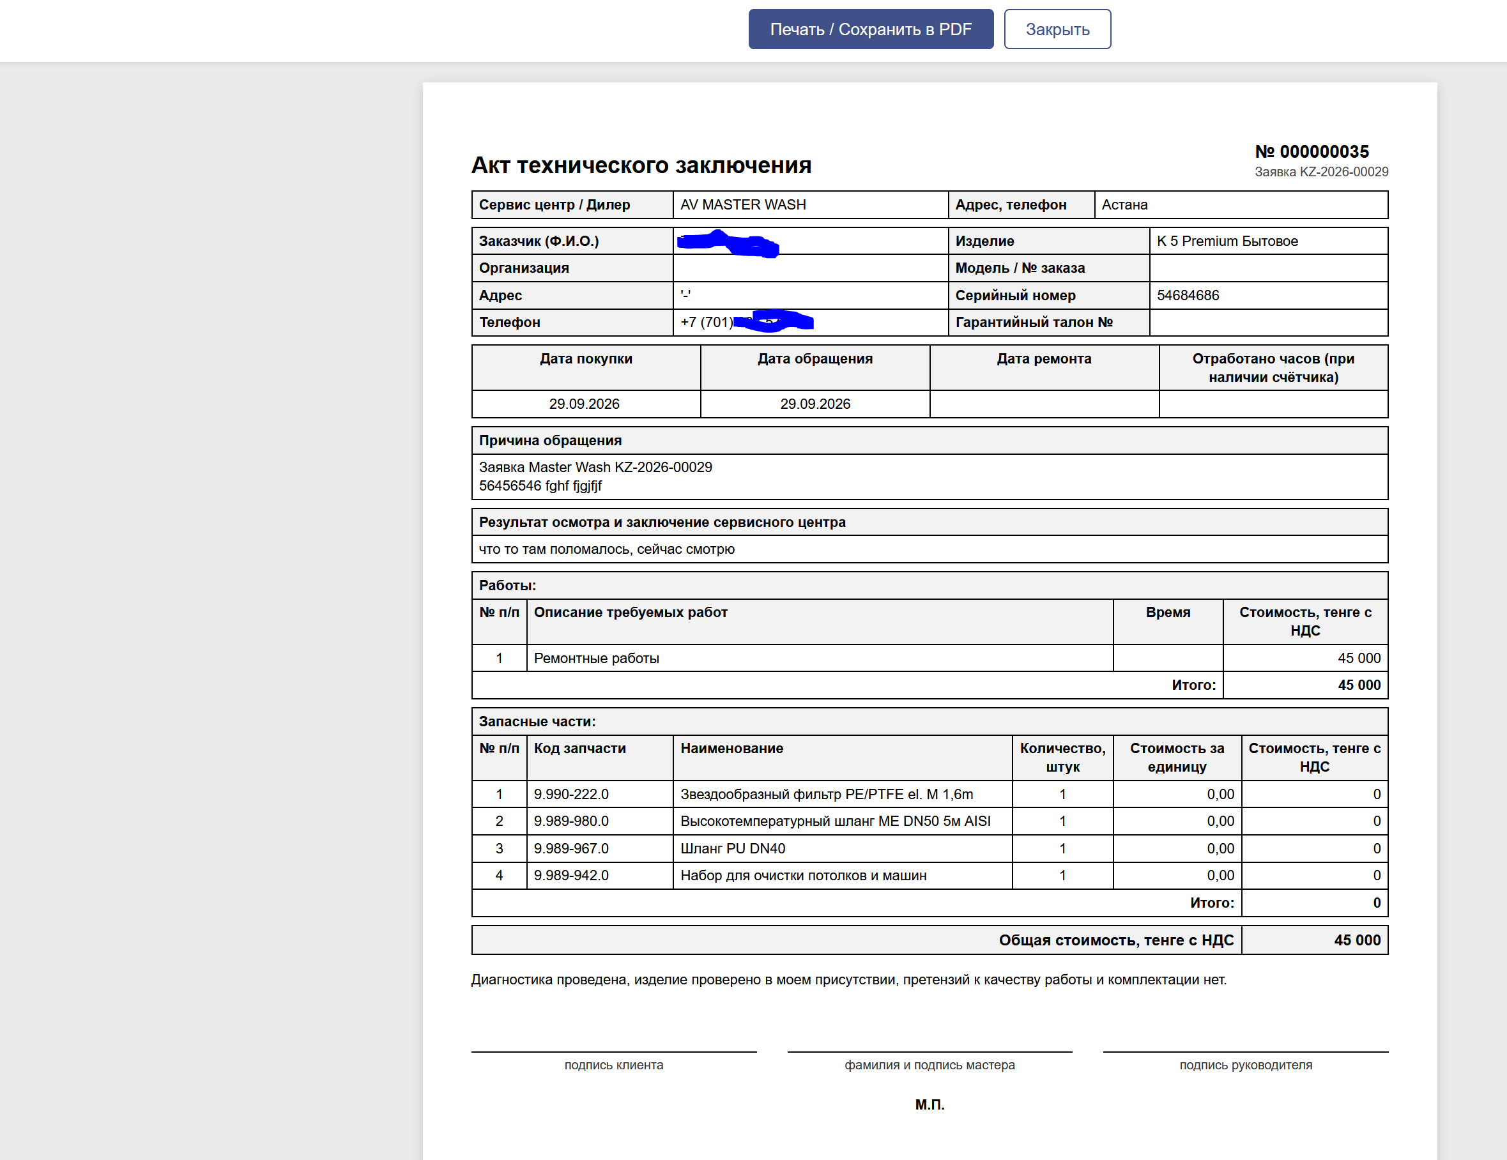Select the 'AV MASTER WASH' service center cell

coord(810,205)
